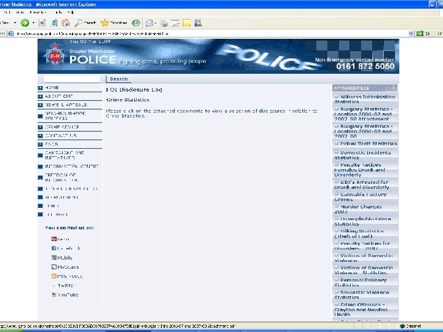Open Witness Intimidation Statistics attachment
Screen dimensions: 443x332
pos(365,99)
